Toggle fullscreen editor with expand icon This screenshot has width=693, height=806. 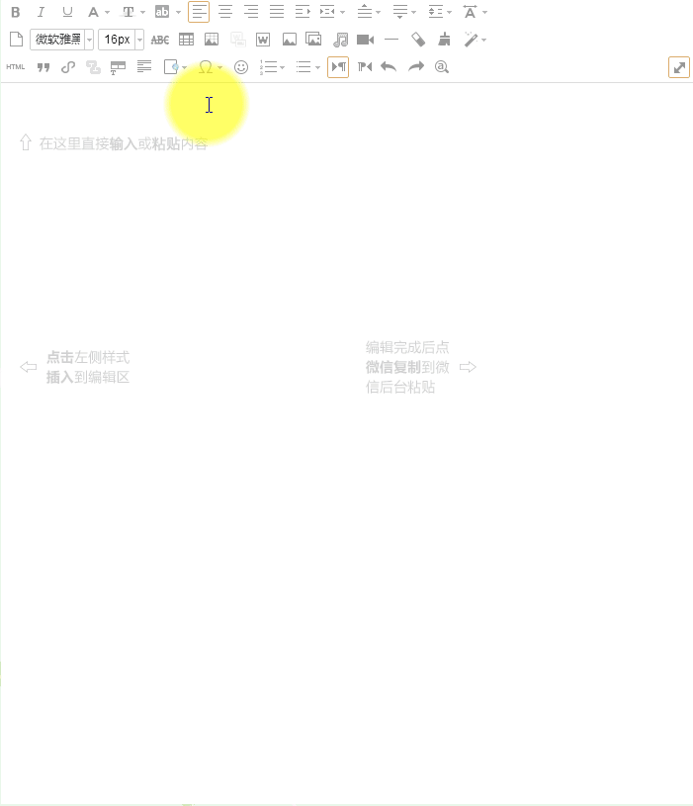coord(679,67)
